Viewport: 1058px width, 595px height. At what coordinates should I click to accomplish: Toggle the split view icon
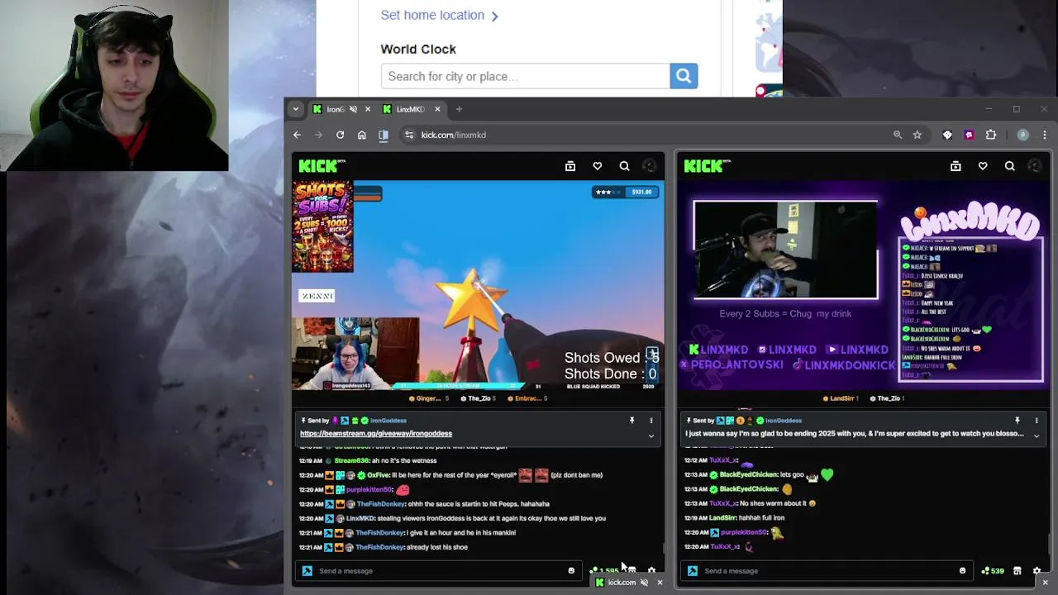(x=384, y=135)
